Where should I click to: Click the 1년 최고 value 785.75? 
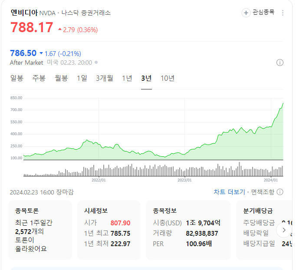coord(120,234)
